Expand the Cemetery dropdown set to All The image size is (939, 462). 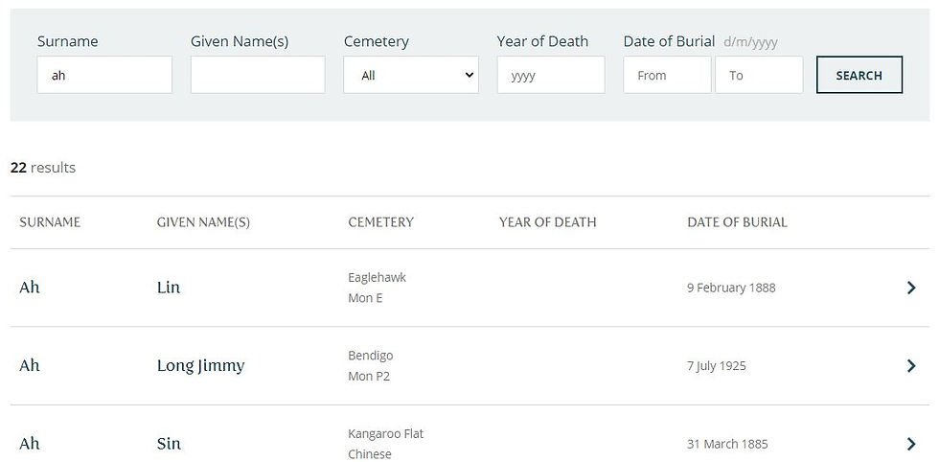pos(411,75)
